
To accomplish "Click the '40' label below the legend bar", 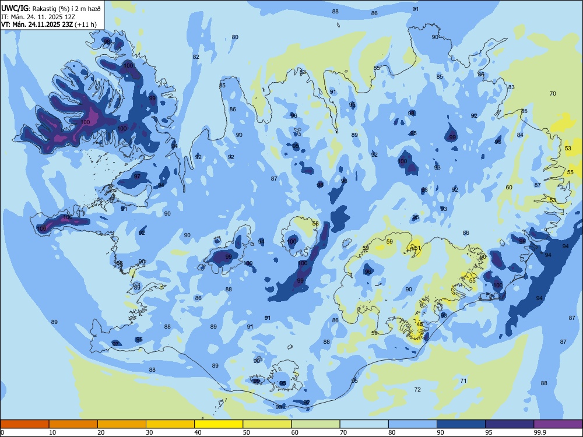I will [x=198, y=432].
